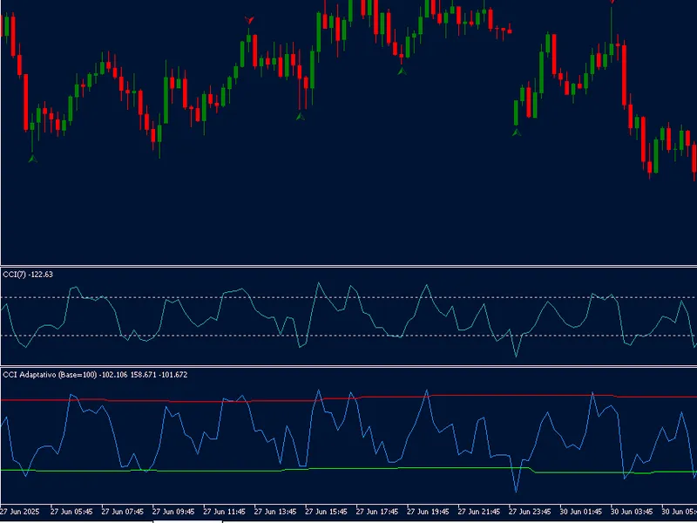Click the 27 Jun 07:45 time axis label
697x523 pixels.
coord(122,512)
